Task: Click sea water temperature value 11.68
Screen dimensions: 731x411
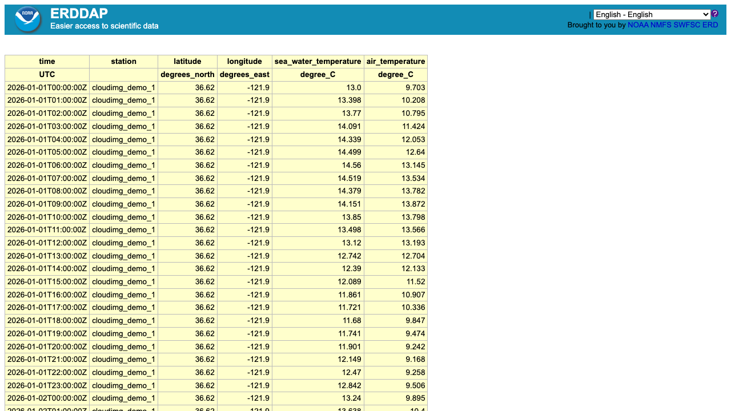Action: point(318,321)
